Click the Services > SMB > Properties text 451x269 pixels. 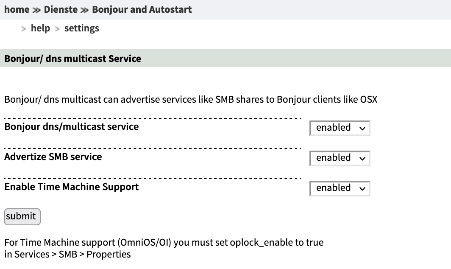click(x=67, y=255)
